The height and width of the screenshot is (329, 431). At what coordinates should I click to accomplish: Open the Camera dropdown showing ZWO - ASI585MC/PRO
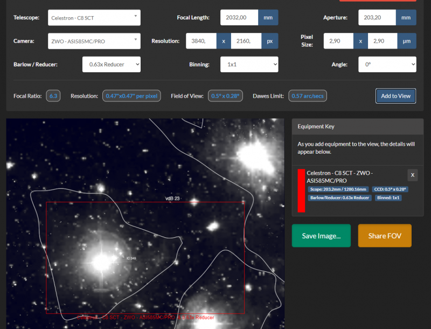[94, 41]
